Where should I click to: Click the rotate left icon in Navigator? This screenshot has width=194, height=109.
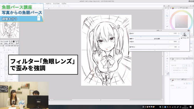(x=10, y=44)
